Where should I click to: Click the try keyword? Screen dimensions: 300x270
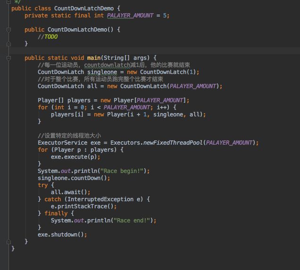pyautogui.click(x=42, y=185)
